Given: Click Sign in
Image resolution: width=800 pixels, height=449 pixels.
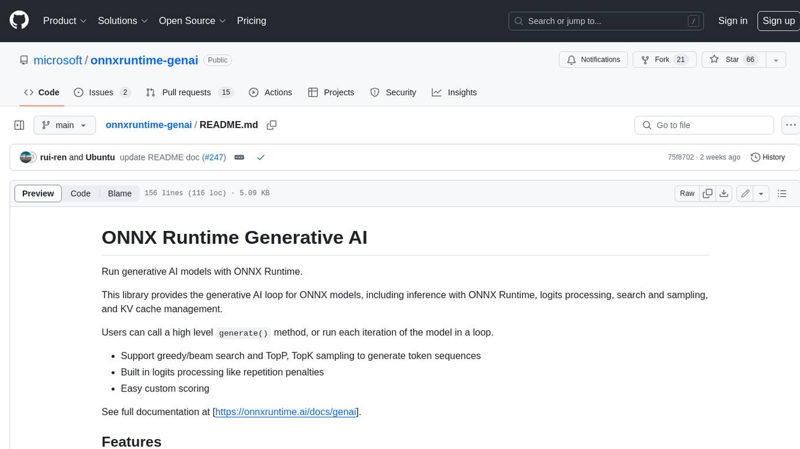Looking at the screenshot, I should pos(732,21).
